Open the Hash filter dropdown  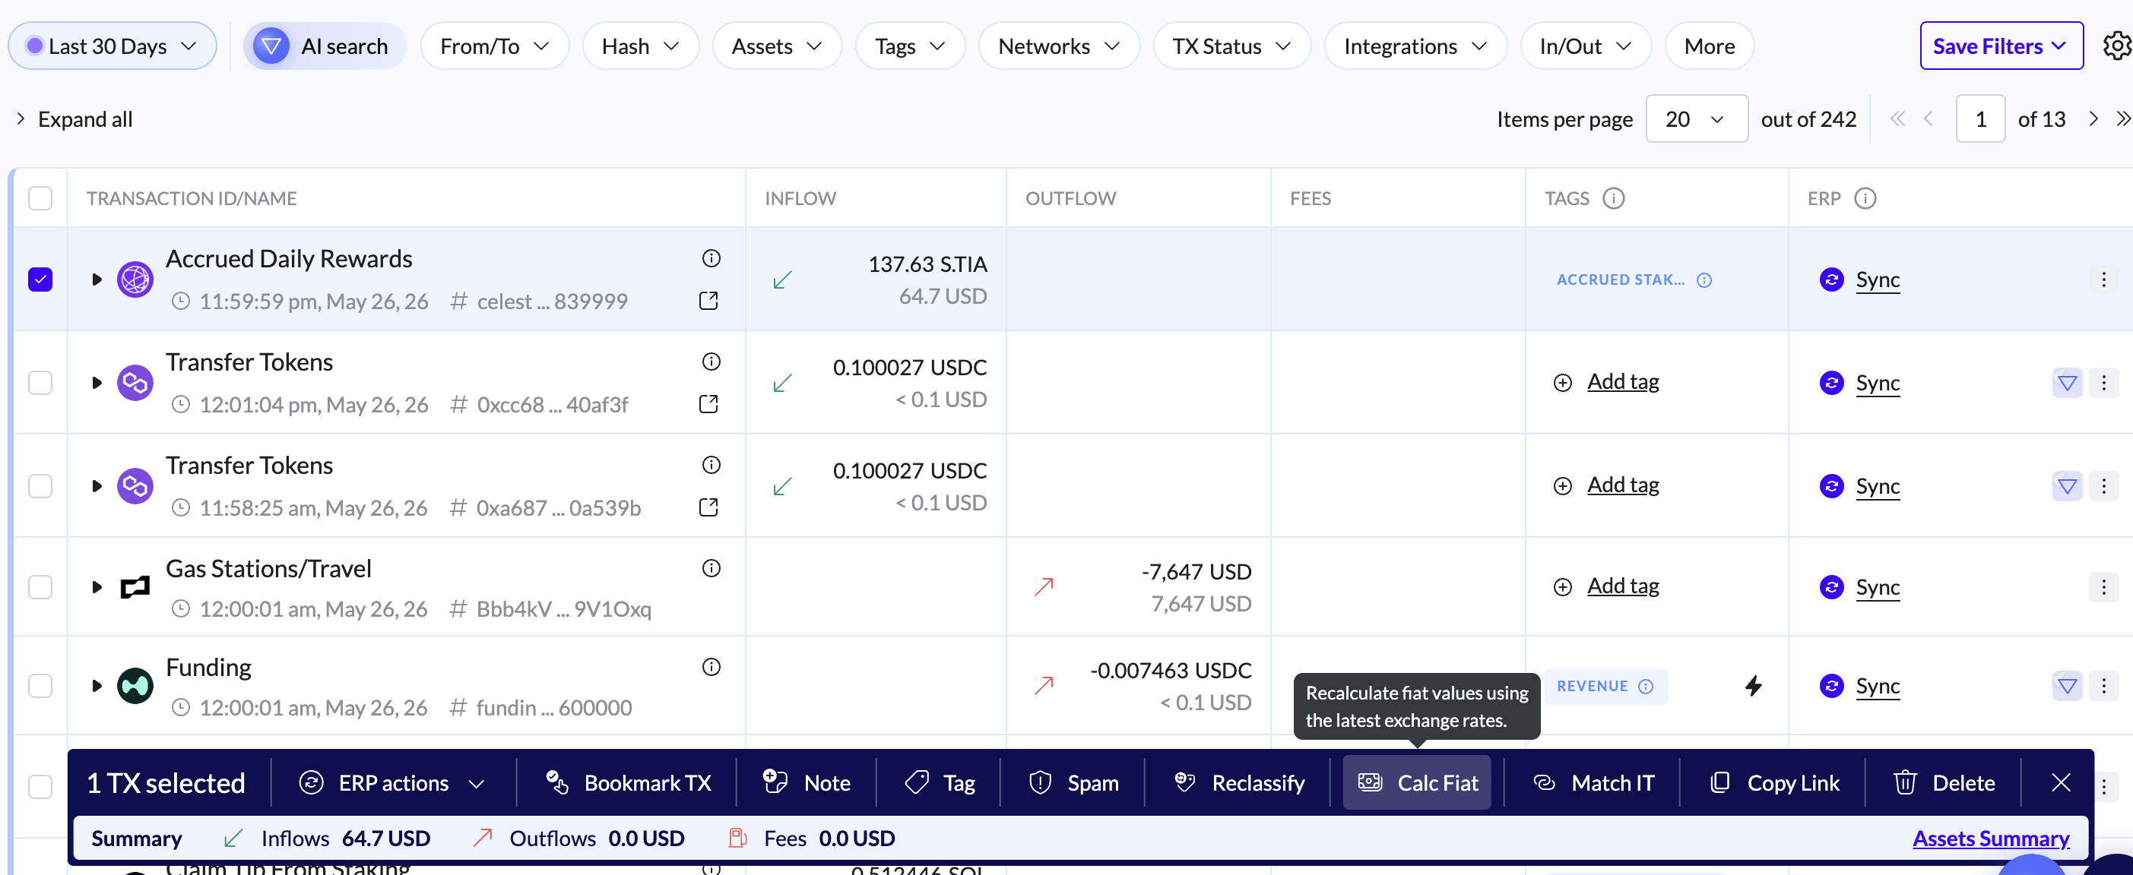point(640,46)
